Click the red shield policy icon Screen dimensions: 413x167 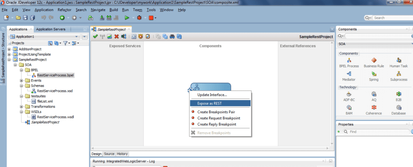click(x=140, y=37)
